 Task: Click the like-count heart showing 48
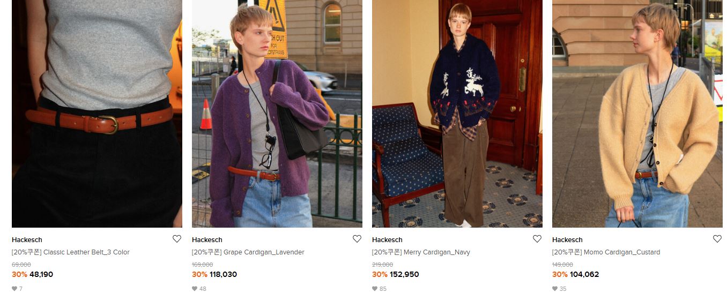coord(195,289)
